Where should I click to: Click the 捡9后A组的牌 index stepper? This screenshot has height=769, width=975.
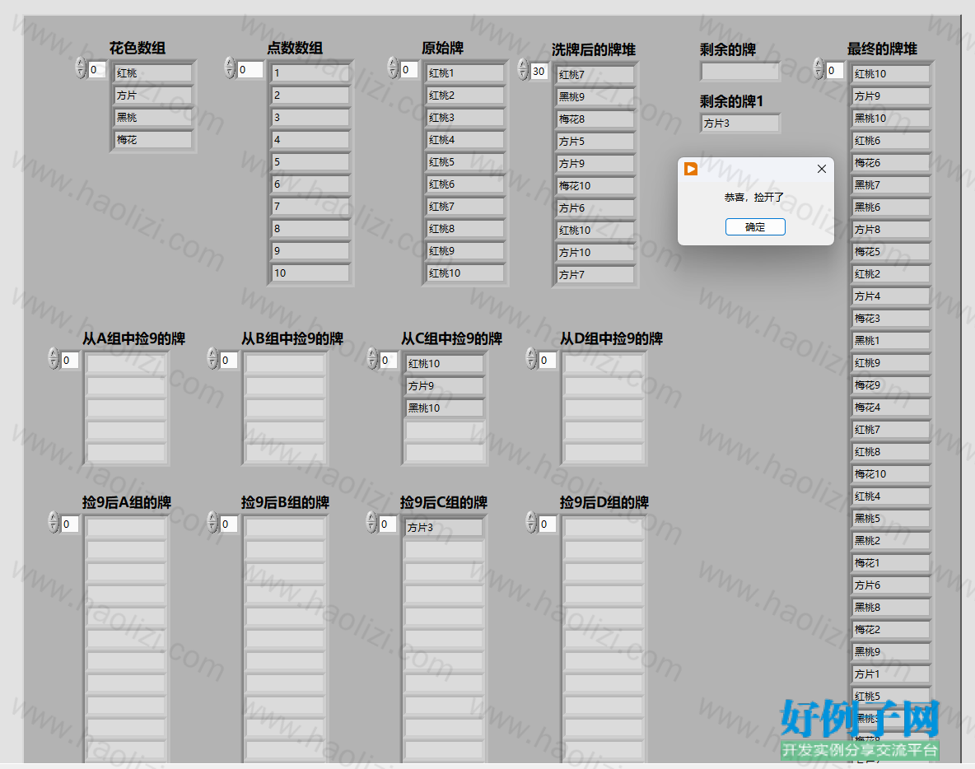click(54, 524)
